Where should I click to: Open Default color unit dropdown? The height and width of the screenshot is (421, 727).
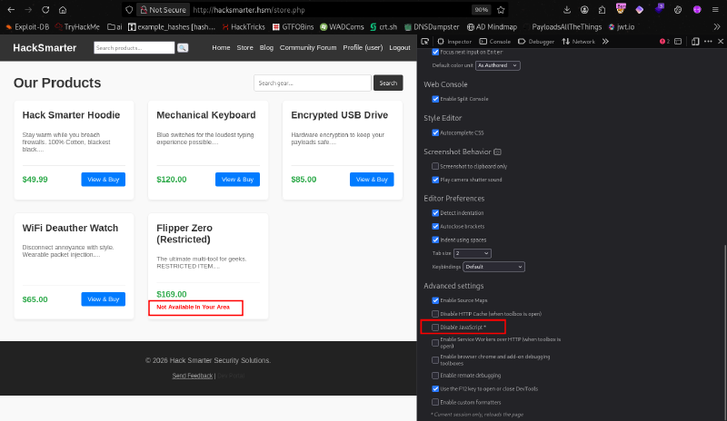[x=497, y=65]
